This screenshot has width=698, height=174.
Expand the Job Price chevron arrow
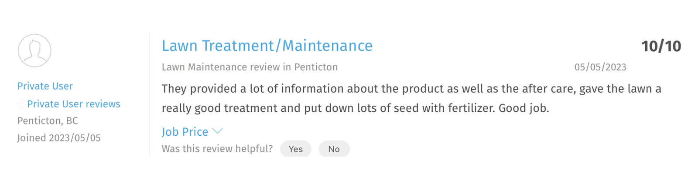217,131
